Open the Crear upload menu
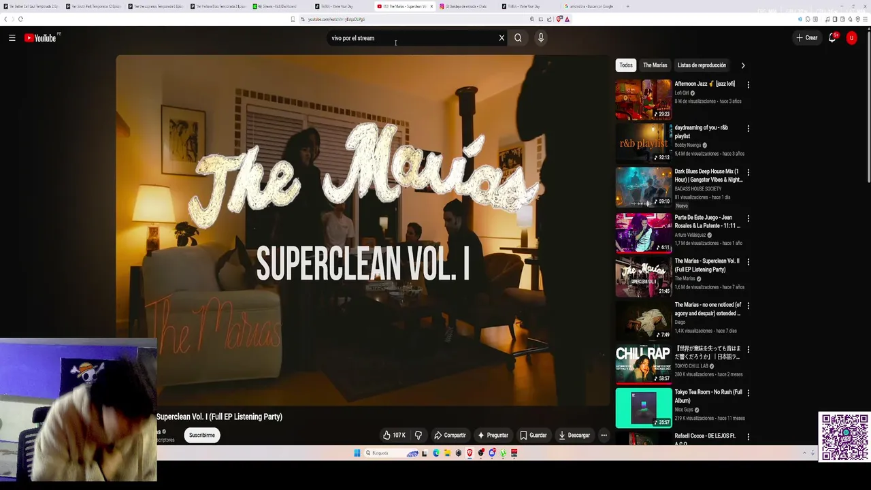This screenshot has height=490, width=871. point(807,38)
